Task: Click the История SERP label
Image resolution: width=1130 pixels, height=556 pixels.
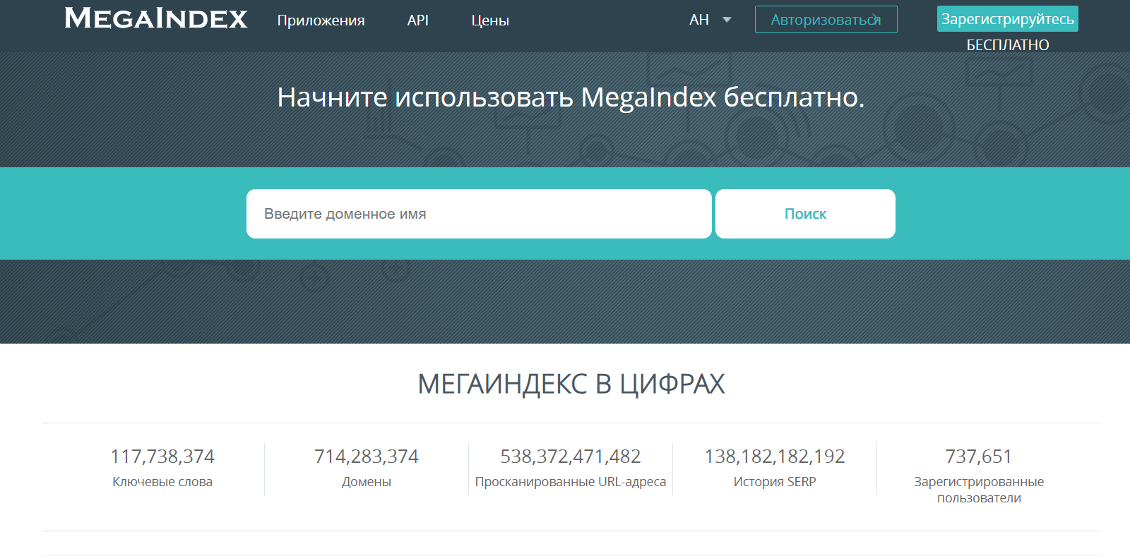Action: pyautogui.click(x=775, y=482)
